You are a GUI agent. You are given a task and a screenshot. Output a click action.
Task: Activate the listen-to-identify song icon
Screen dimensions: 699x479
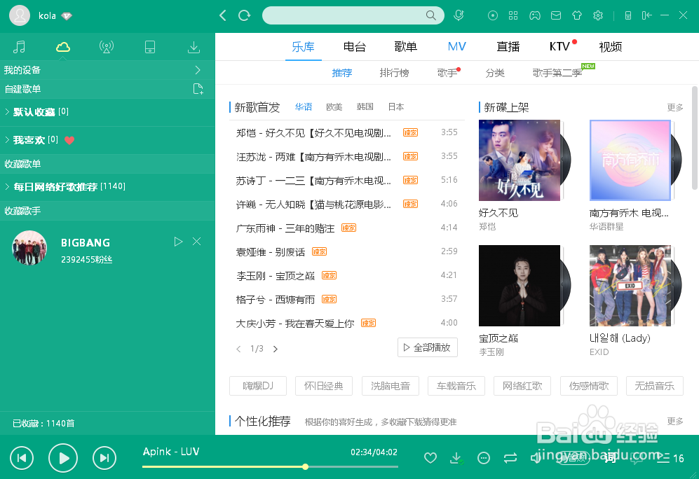coord(459,15)
